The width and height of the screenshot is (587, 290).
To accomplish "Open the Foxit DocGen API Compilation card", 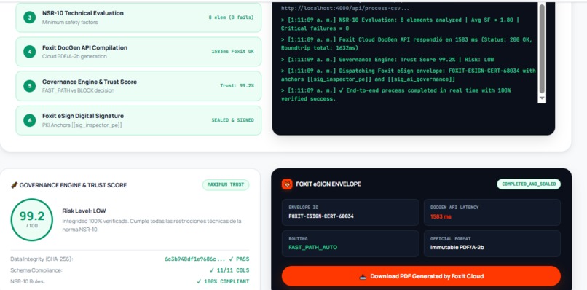I will click(138, 52).
